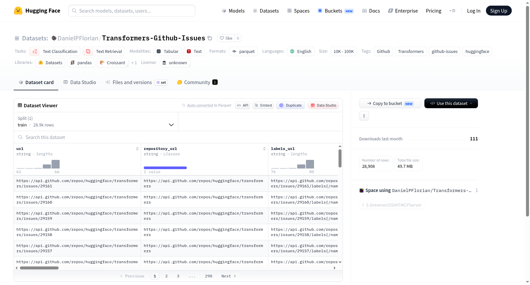This screenshot has height=285, width=530.
Task: Click the pandas library tag
Action: pos(81,63)
